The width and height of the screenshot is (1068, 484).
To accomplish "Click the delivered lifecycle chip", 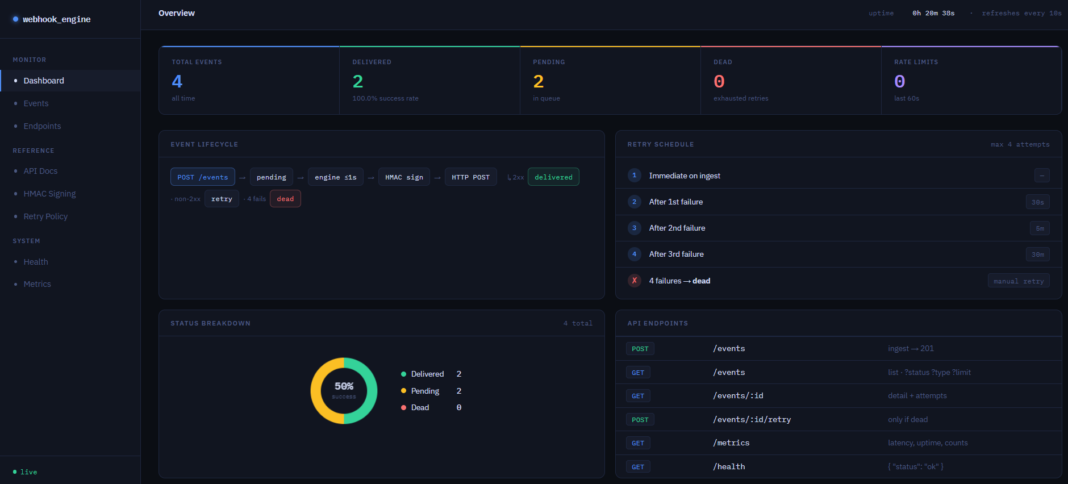I will click(553, 177).
